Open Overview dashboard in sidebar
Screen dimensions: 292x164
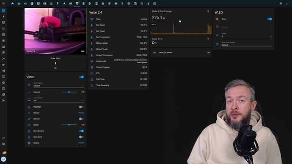click(3, 10)
